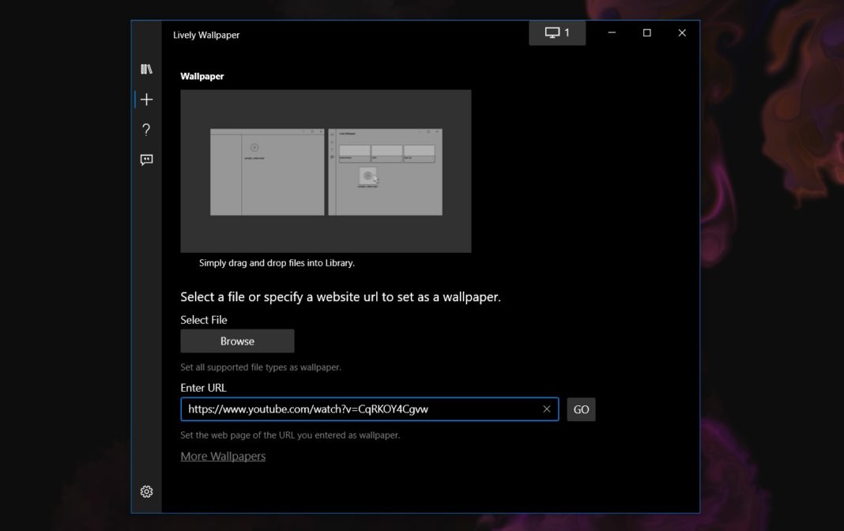Screen dimensions: 844x531
Task: Click the screen number 1 indicator
Action: [565, 32]
